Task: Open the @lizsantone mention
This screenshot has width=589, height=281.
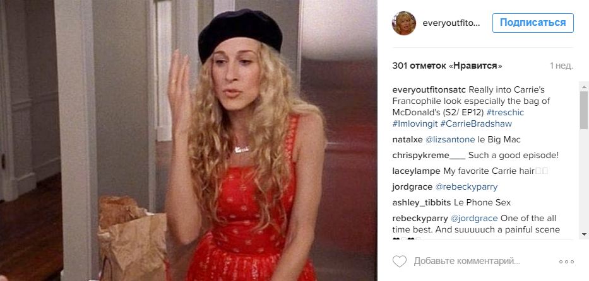Action: tap(450, 140)
